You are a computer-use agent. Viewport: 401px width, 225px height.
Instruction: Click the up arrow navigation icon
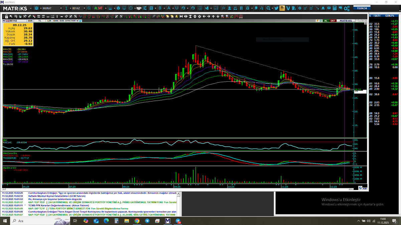213,16
